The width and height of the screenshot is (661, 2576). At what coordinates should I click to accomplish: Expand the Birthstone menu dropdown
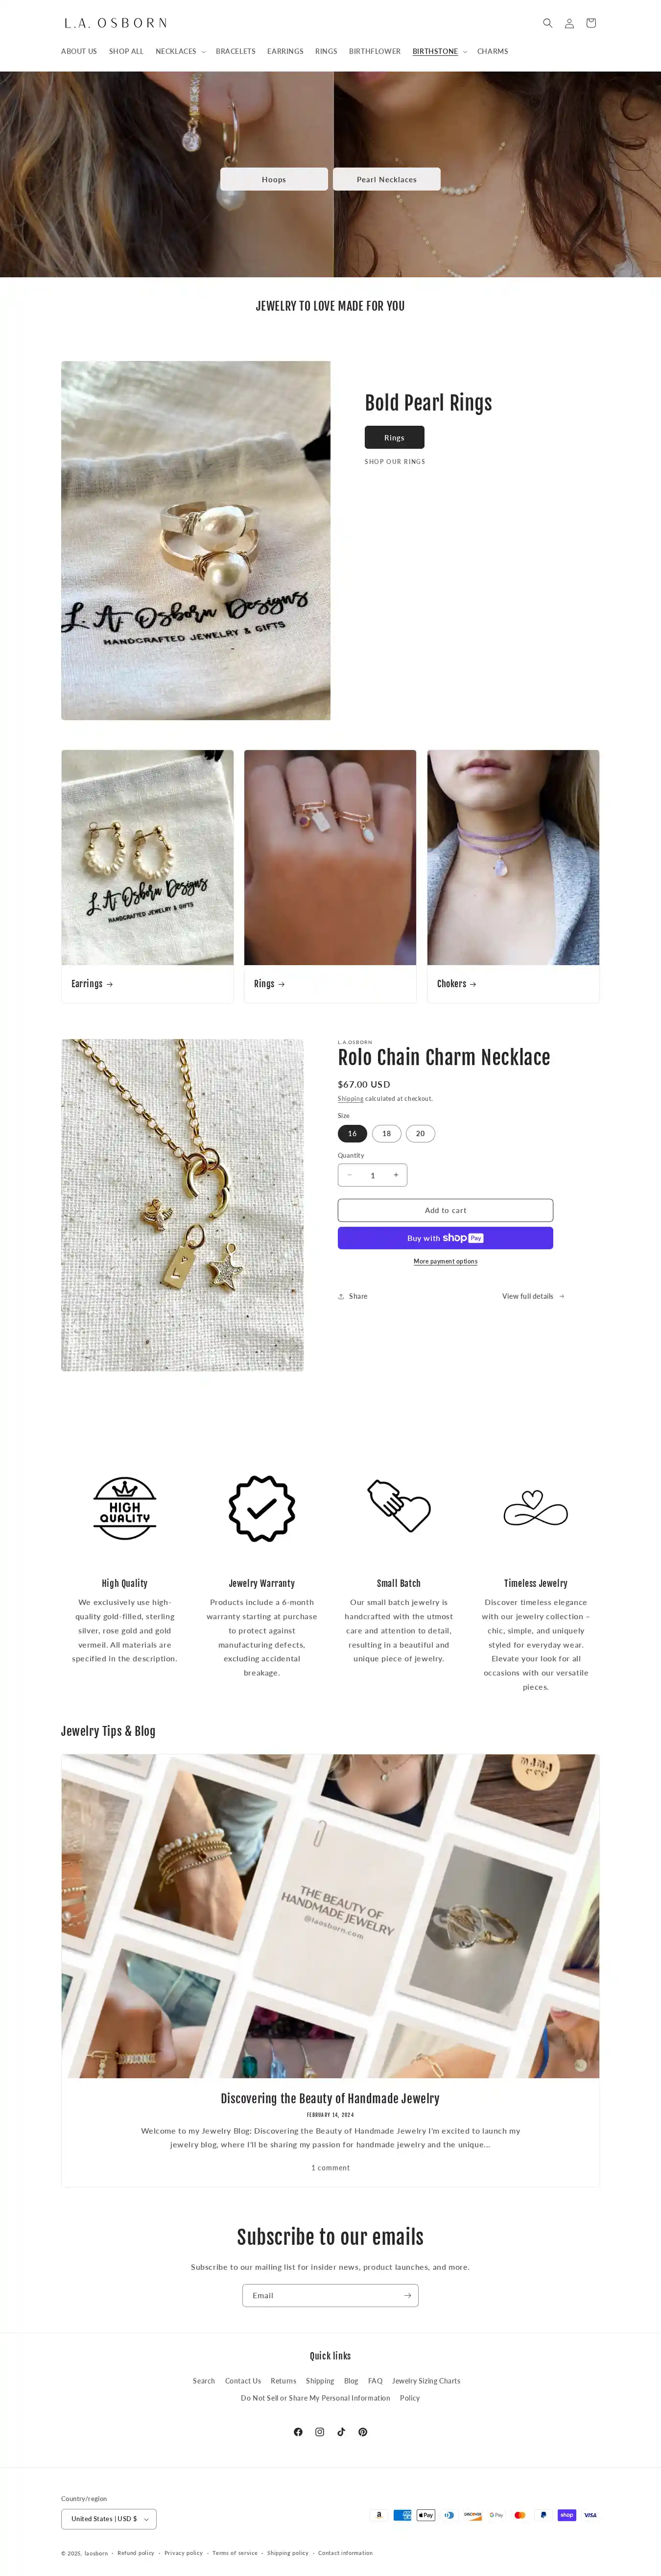[x=439, y=51]
